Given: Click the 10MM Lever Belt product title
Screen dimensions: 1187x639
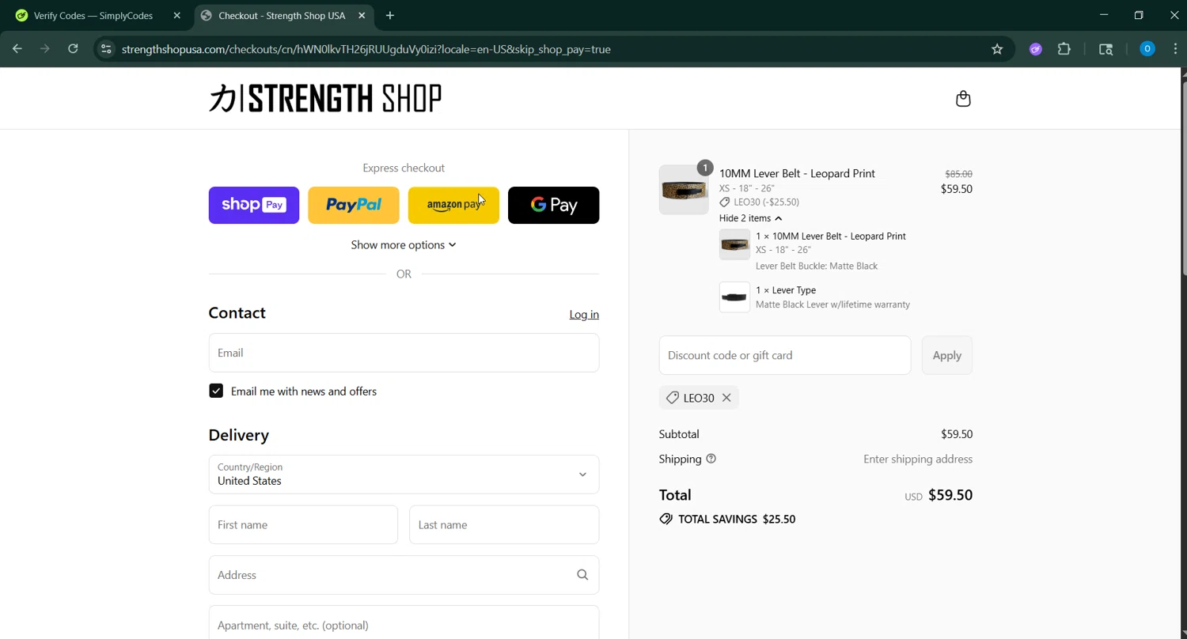Looking at the screenshot, I should [797, 173].
